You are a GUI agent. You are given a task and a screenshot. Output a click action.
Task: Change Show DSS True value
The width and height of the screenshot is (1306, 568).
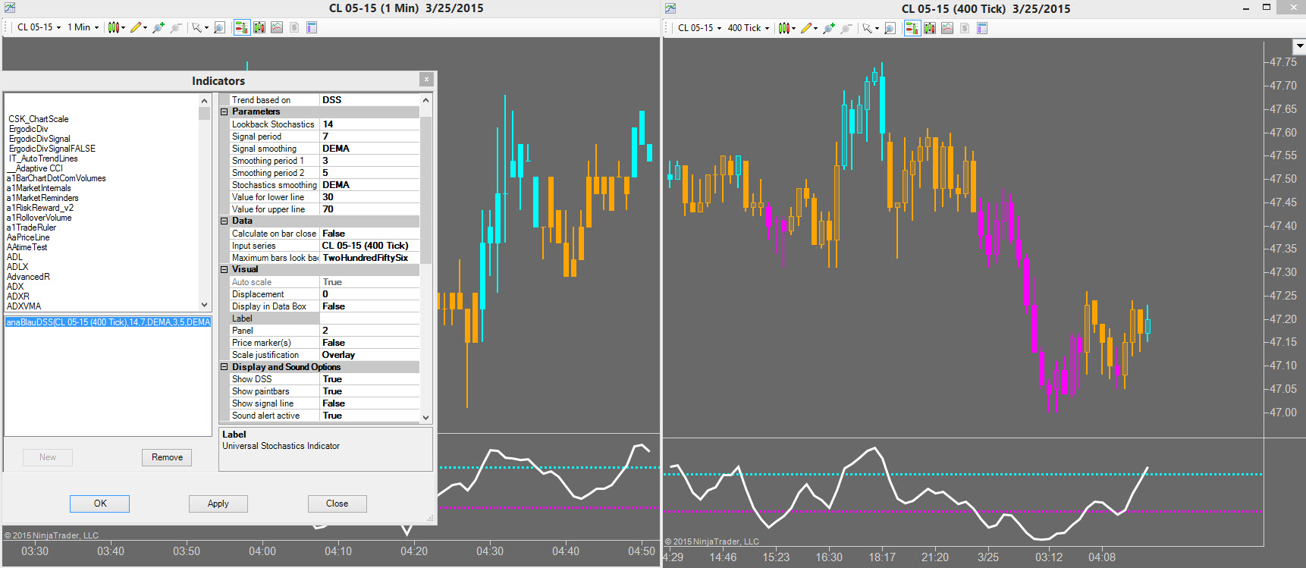369,379
